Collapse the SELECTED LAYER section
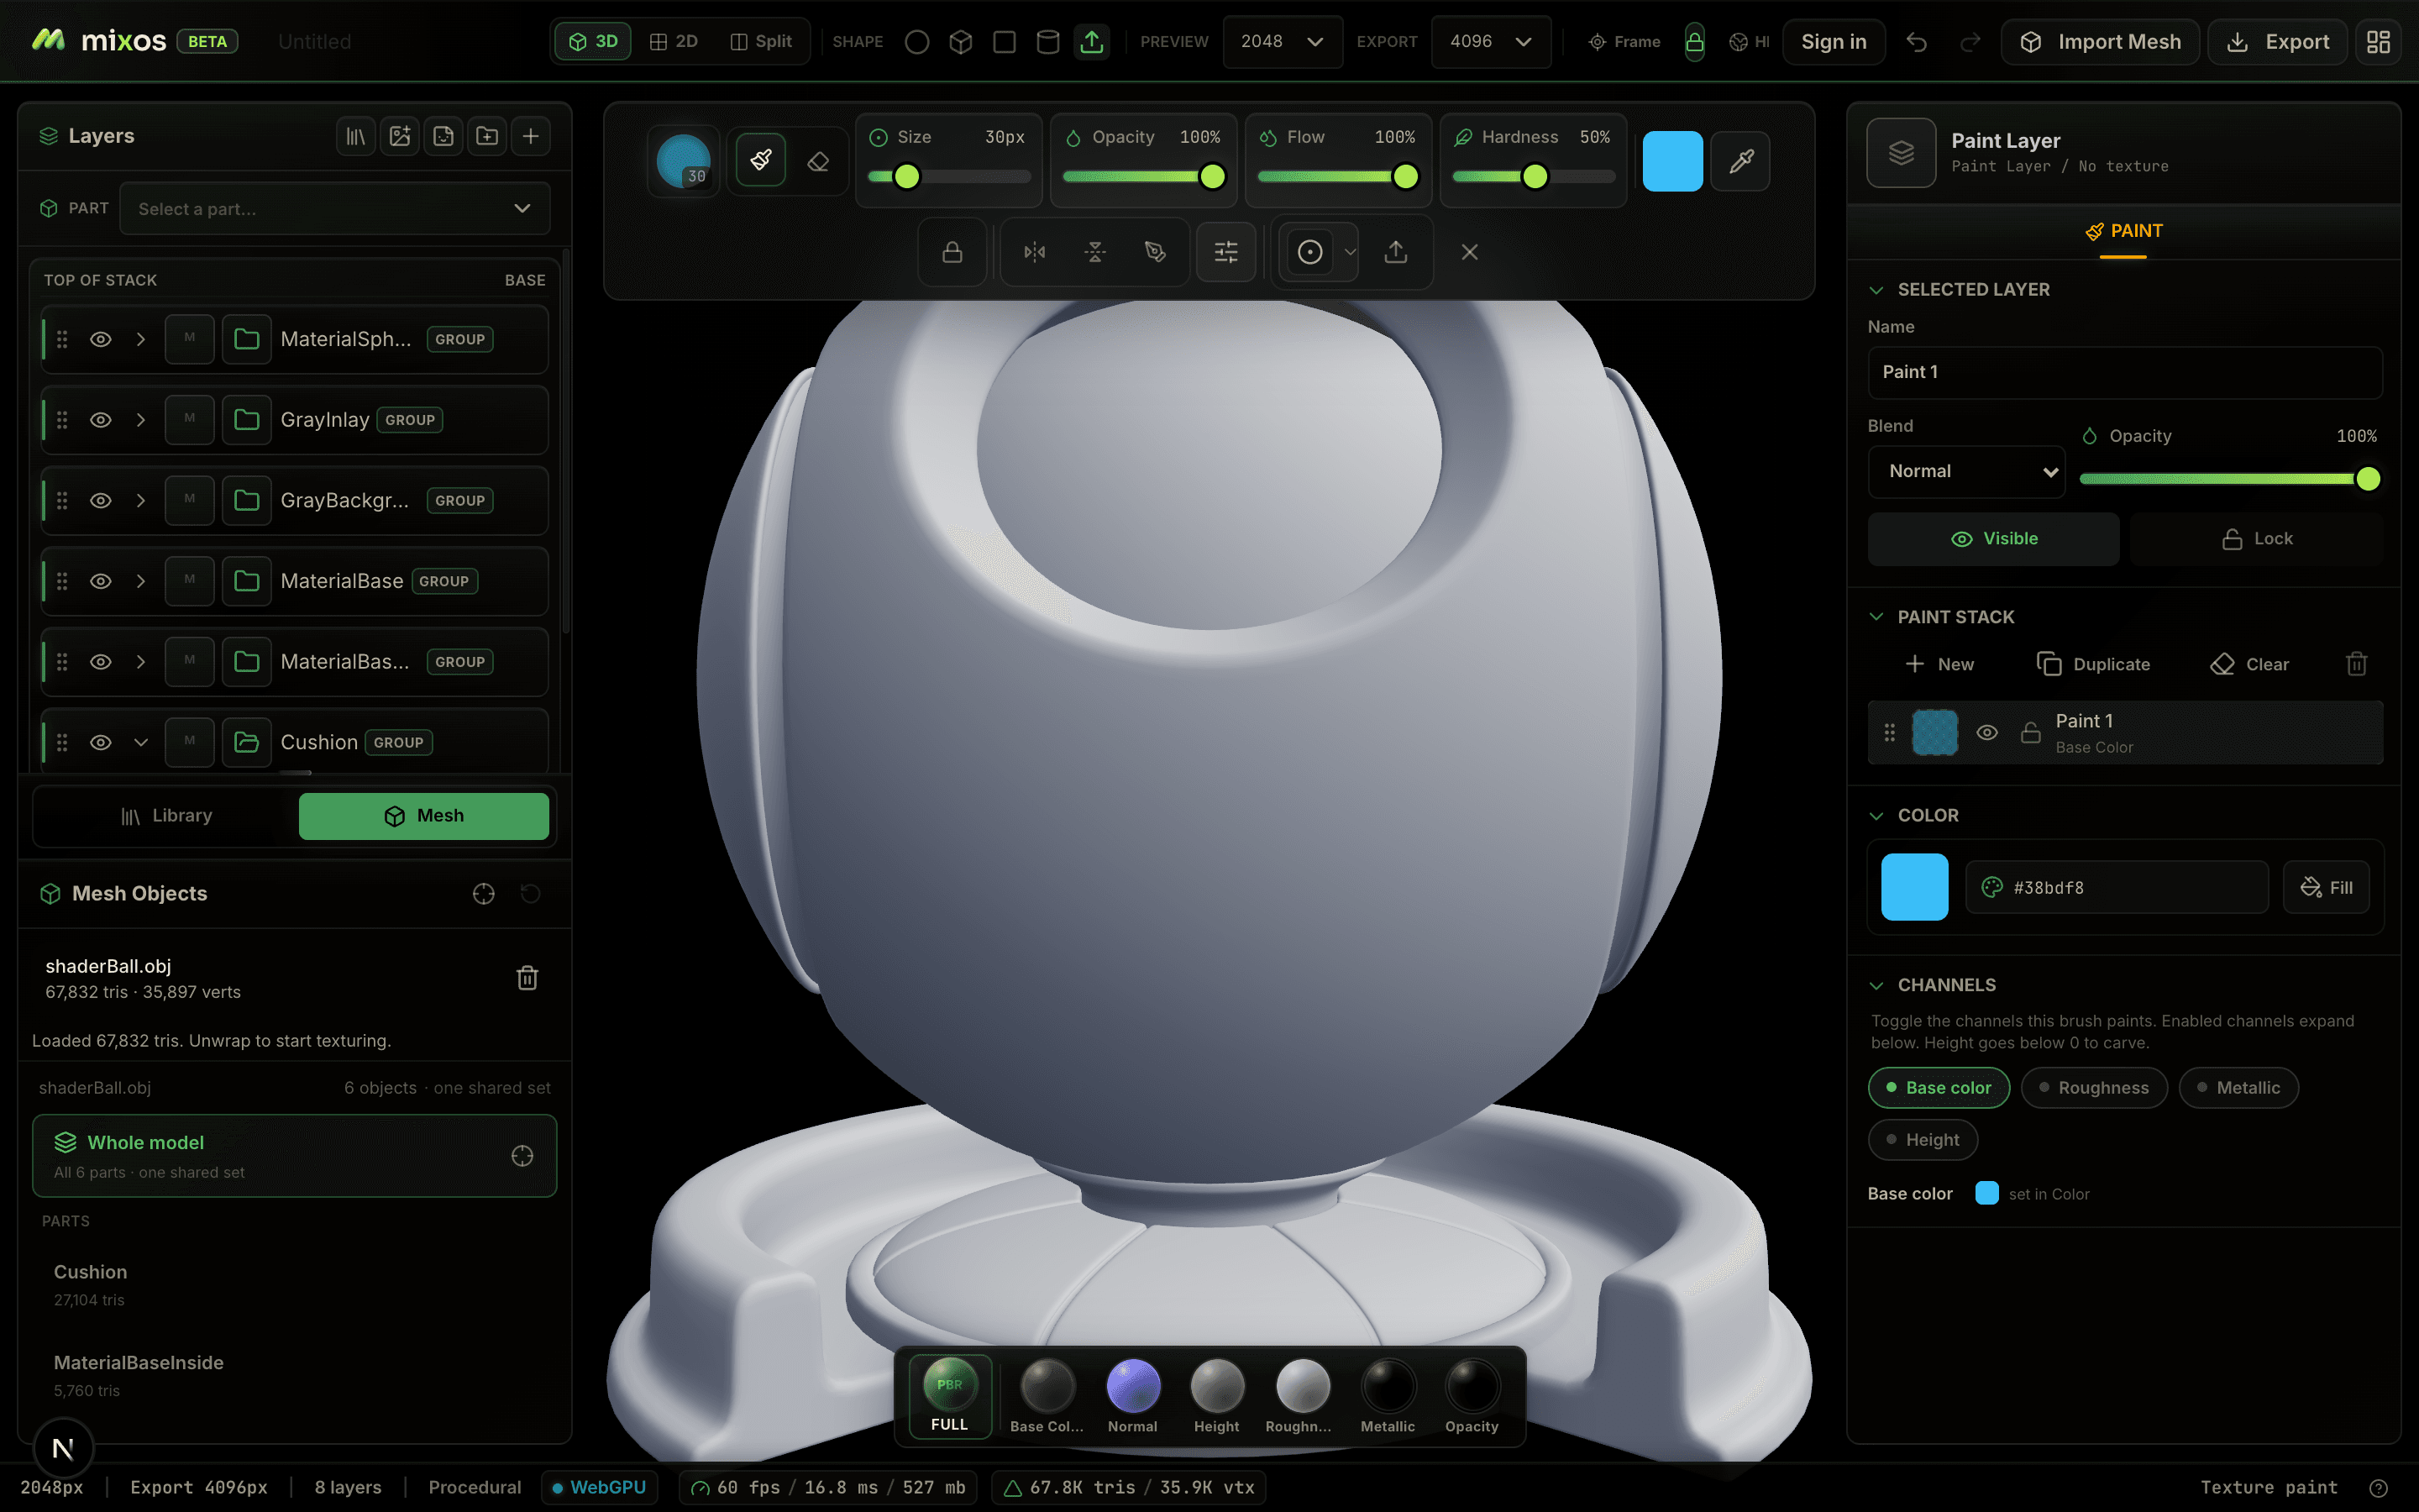Viewport: 2419px width, 1512px height. [1876, 290]
